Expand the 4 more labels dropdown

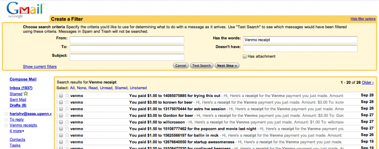(x=17, y=131)
